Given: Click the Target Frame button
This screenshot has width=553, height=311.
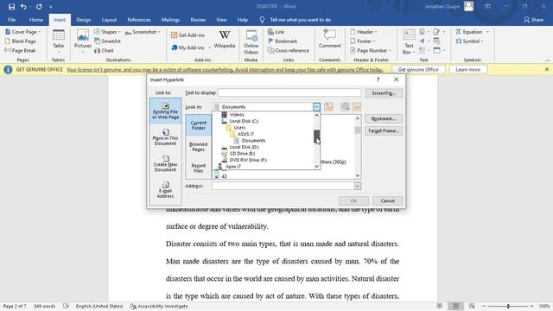Looking at the screenshot, I should [x=384, y=130].
